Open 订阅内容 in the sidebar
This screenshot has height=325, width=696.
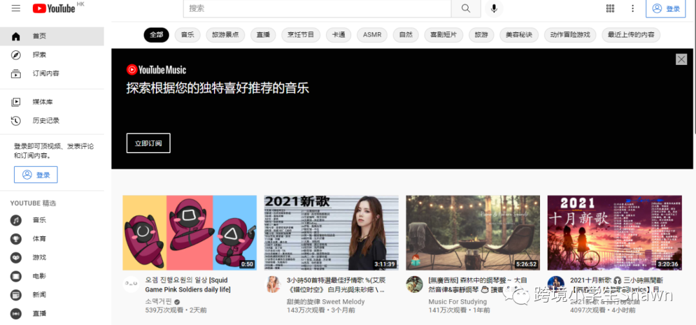pyautogui.click(x=52, y=73)
